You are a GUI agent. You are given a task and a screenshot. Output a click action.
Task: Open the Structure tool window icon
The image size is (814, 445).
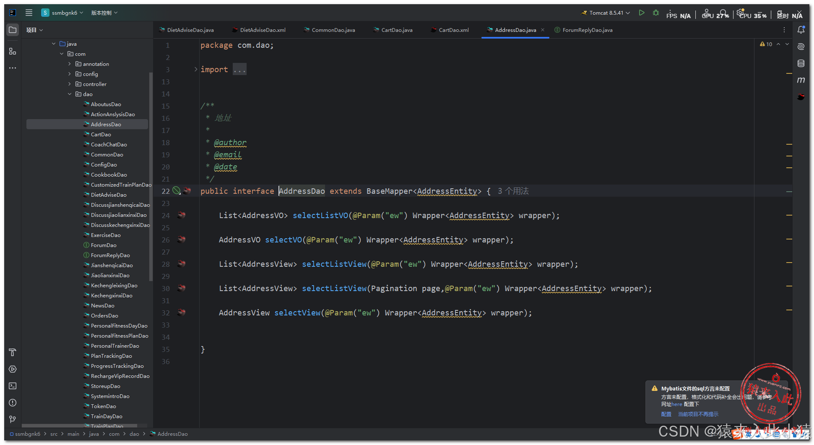pos(13,51)
